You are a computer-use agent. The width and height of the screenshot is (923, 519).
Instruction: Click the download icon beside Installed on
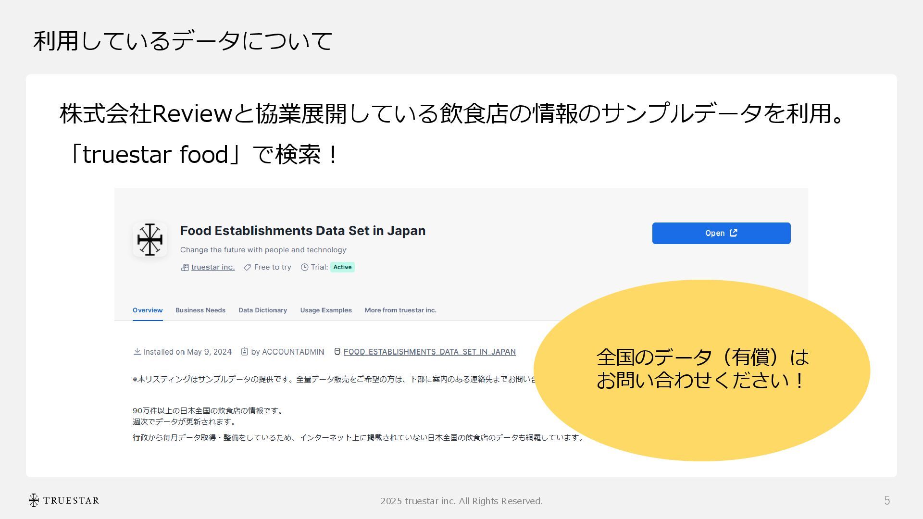coord(137,352)
